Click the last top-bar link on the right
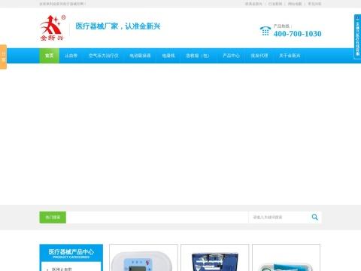The image size is (361, 271). (x=314, y=4)
